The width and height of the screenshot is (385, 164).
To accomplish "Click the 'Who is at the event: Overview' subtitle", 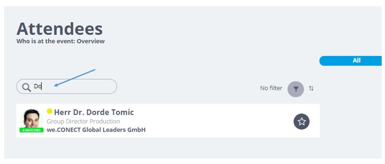I will tap(61, 41).
